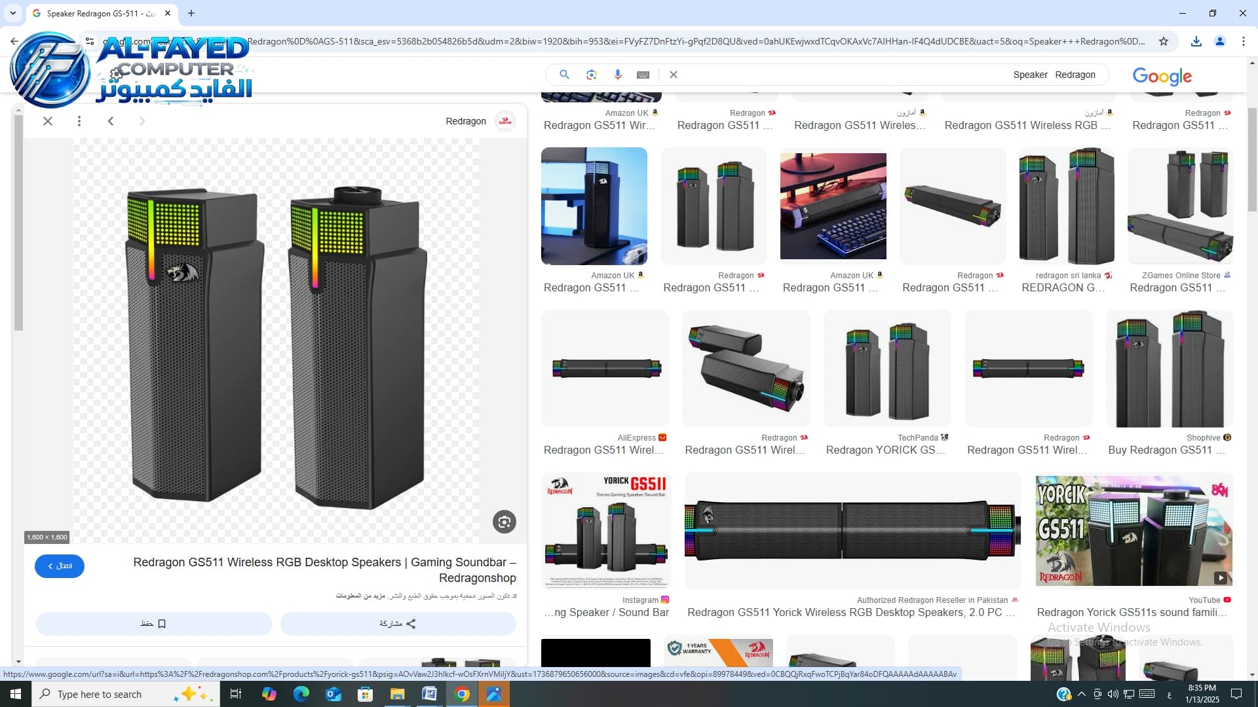
Task: Go to Google home via logo
Action: point(1162,76)
